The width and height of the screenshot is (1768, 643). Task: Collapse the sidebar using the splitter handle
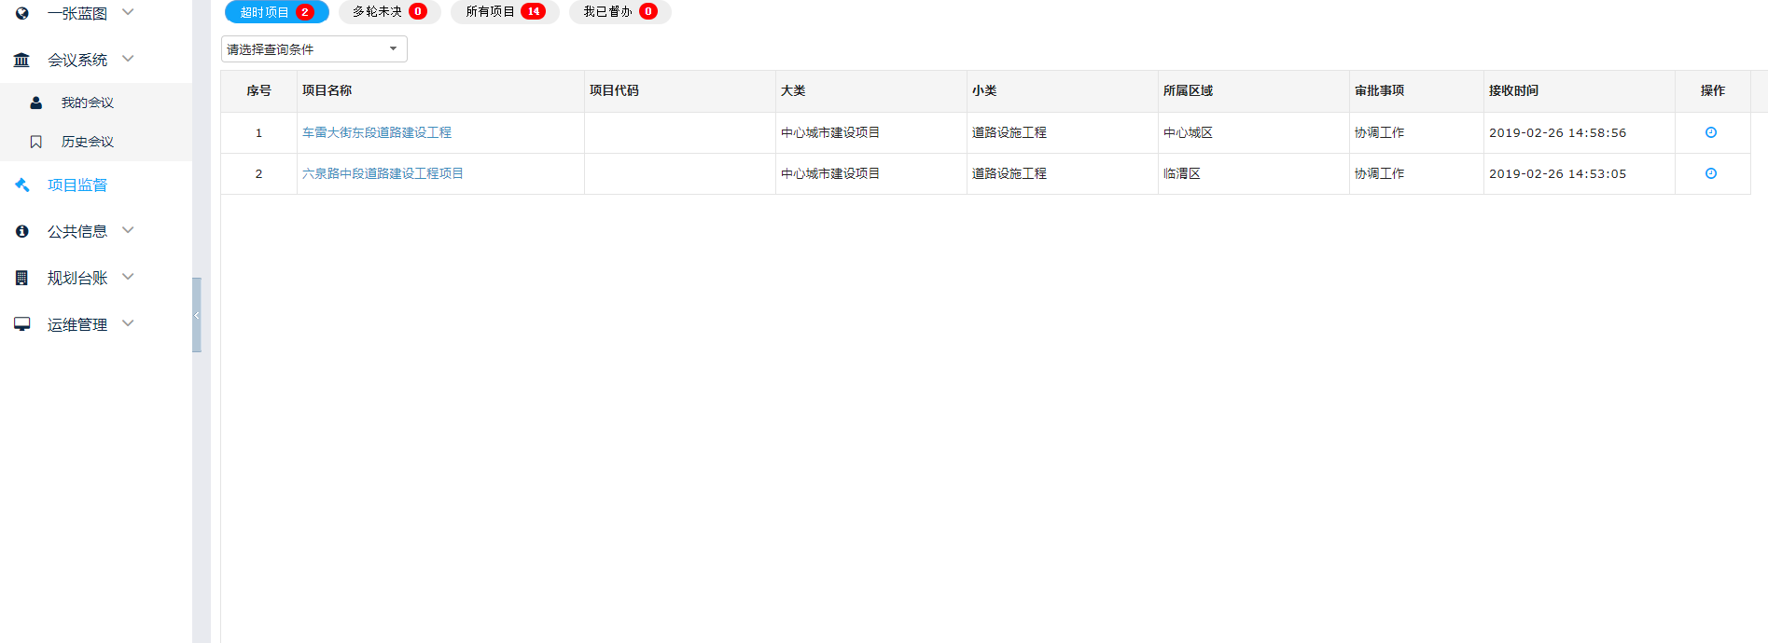click(x=197, y=315)
